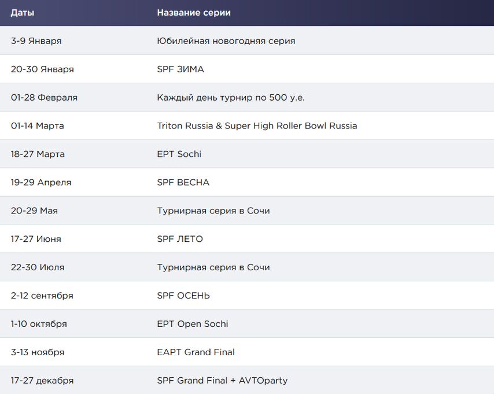494x394 pixels.
Task: Select the 17-27 декабря date cell
Action: pyautogui.click(x=42, y=381)
